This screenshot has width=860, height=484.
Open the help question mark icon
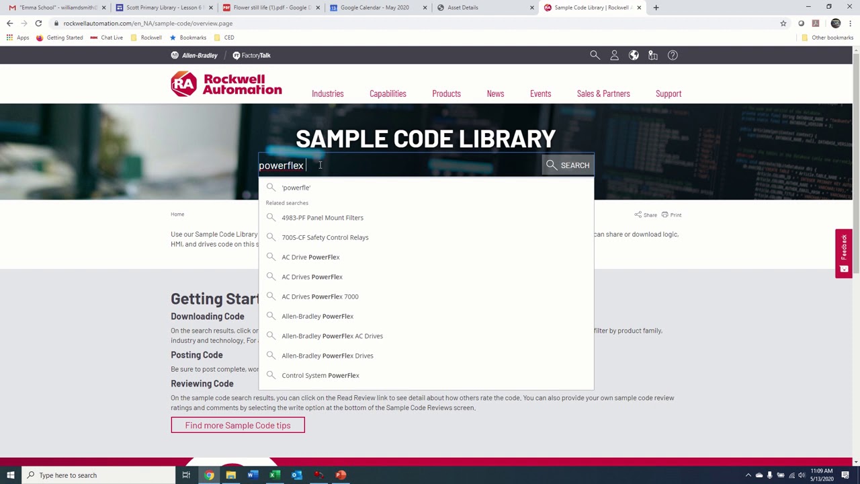coord(673,55)
